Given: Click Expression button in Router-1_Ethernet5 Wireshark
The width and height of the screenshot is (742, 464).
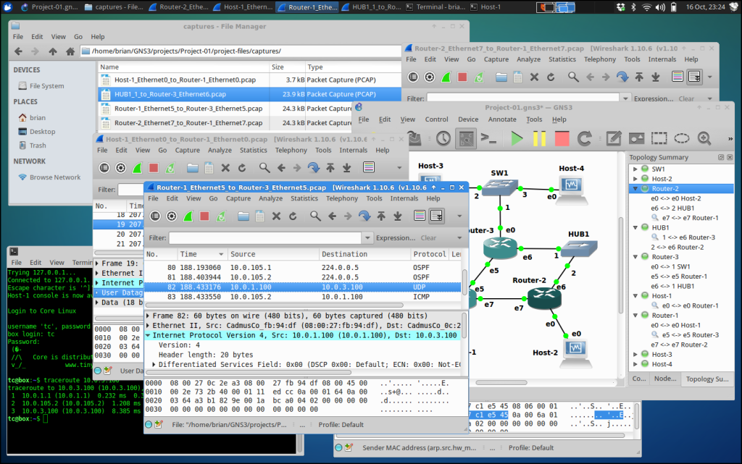Looking at the screenshot, I should [x=396, y=237].
